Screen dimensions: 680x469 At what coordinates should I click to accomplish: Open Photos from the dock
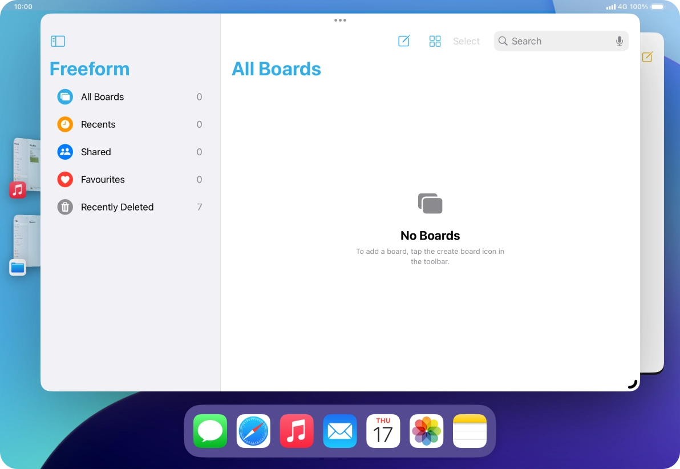[426, 431]
